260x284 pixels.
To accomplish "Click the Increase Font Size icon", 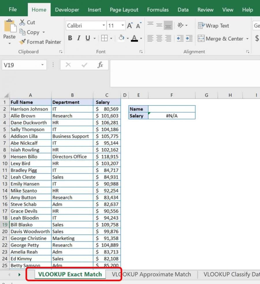I will [129, 25].
